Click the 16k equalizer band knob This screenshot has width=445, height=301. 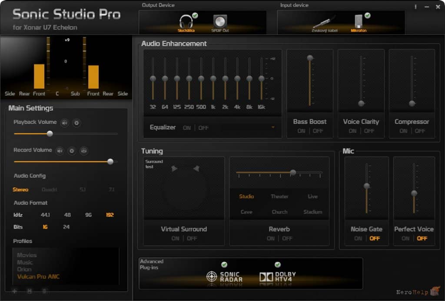(261, 79)
